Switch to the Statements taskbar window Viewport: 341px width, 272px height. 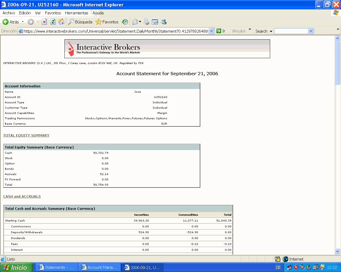coord(57,267)
